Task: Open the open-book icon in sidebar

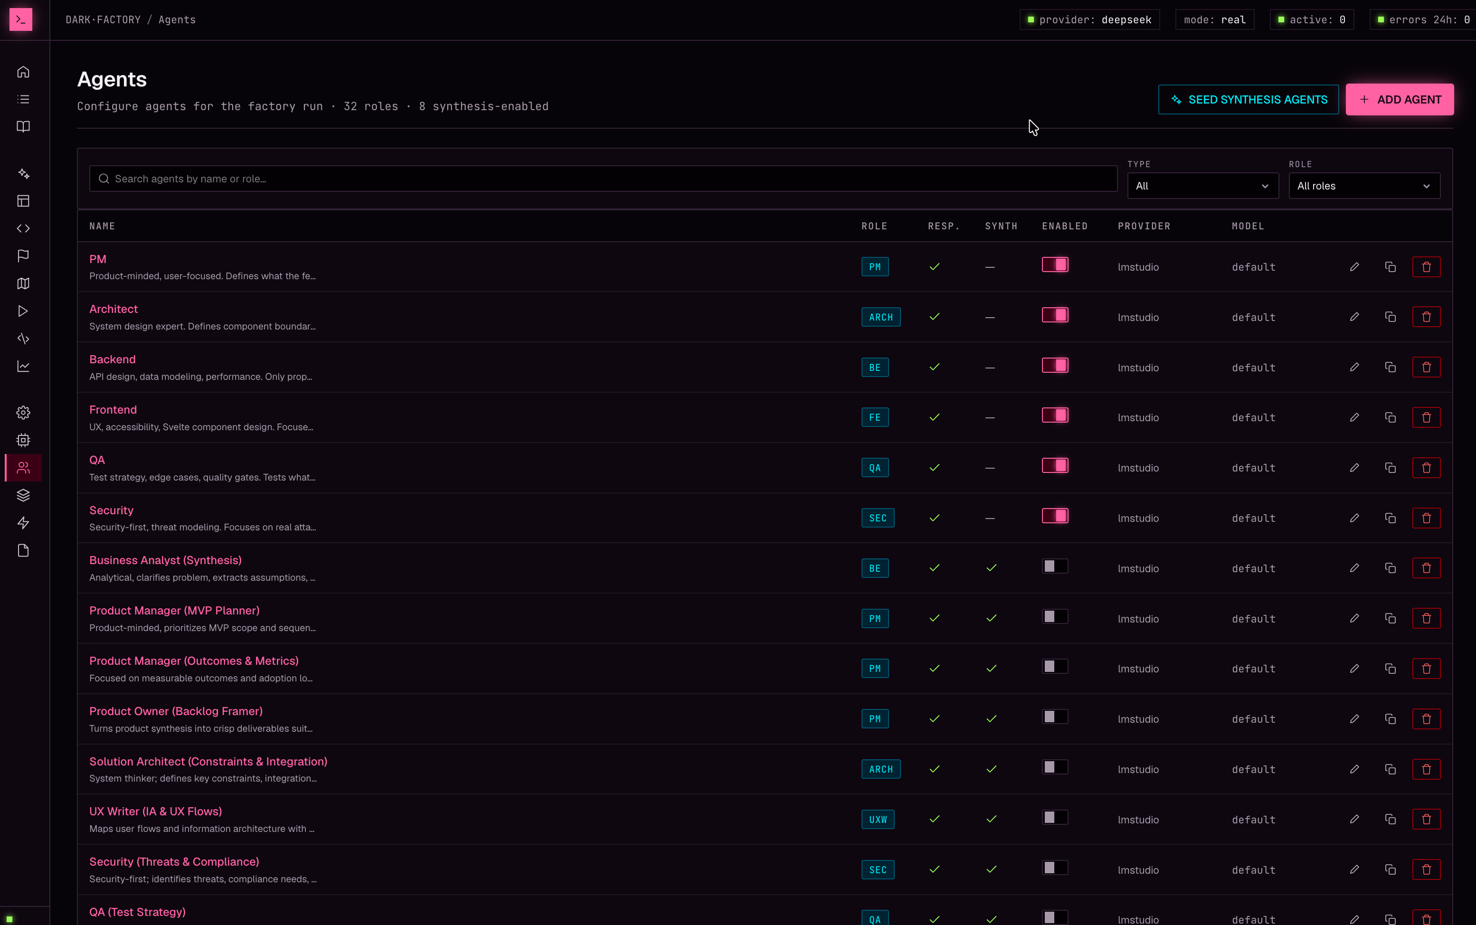Action: click(x=23, y=127)
